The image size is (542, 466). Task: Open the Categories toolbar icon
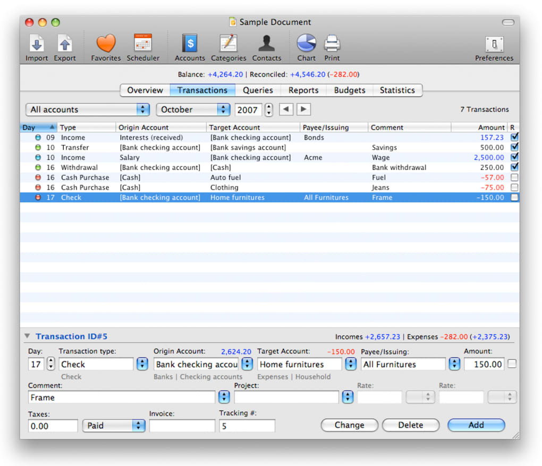pyautogui.click(x=228, y=44)
